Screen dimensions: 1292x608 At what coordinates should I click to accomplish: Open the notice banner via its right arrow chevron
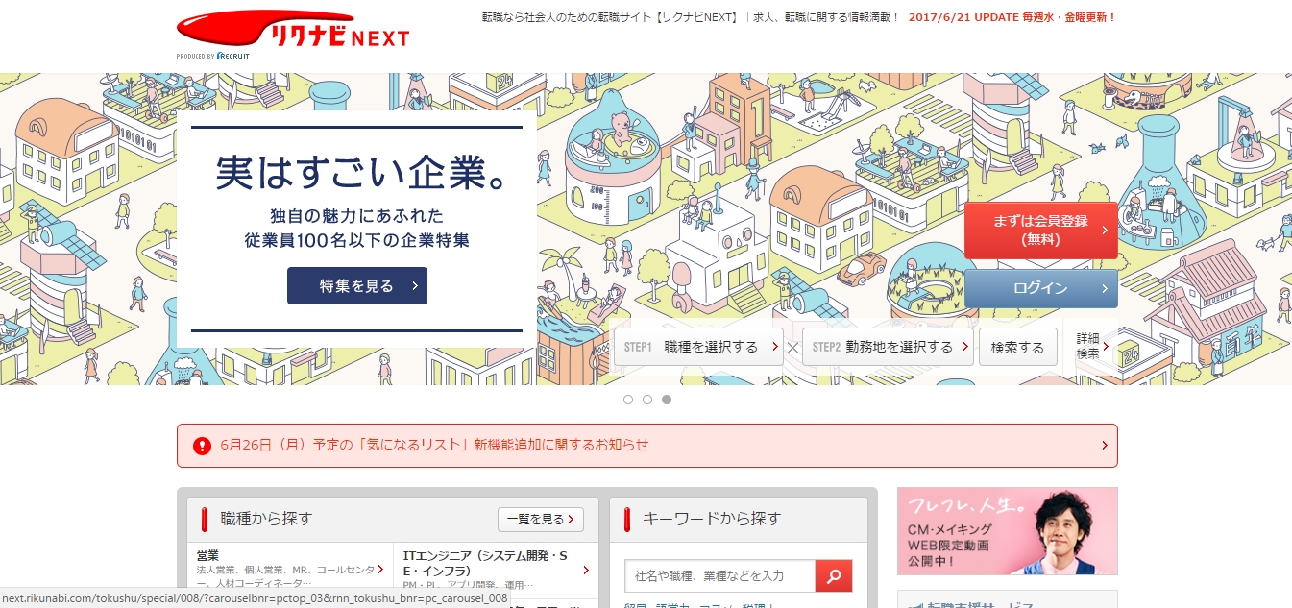pyautogui.click(x=1107, y=445)
